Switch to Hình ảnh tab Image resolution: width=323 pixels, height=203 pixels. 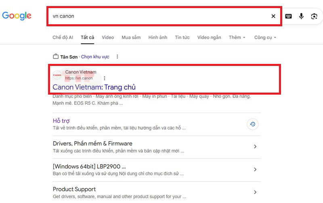pos(158,37)
